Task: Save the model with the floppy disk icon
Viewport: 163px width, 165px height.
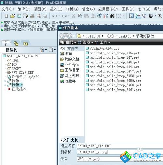Action: (x=19, y=16)
